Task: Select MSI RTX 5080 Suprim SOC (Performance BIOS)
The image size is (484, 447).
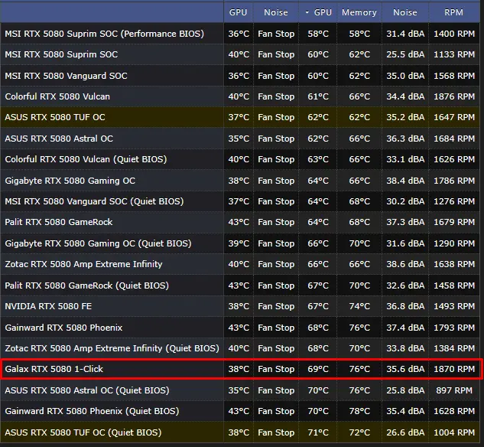Action: (x=104, y=34)
